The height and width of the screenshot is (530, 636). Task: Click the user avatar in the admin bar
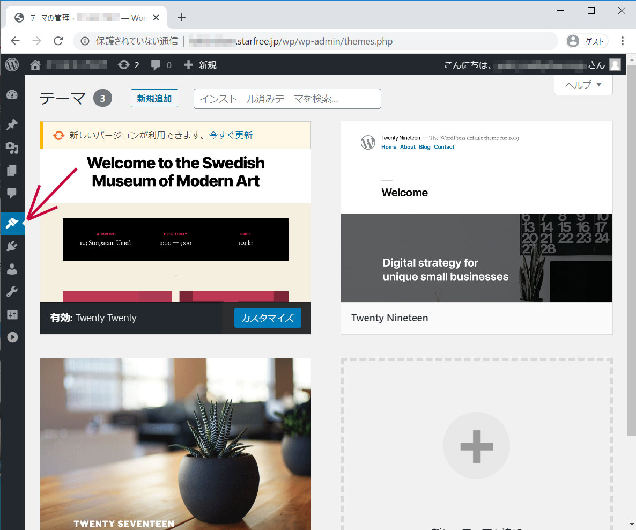[615, 64]
